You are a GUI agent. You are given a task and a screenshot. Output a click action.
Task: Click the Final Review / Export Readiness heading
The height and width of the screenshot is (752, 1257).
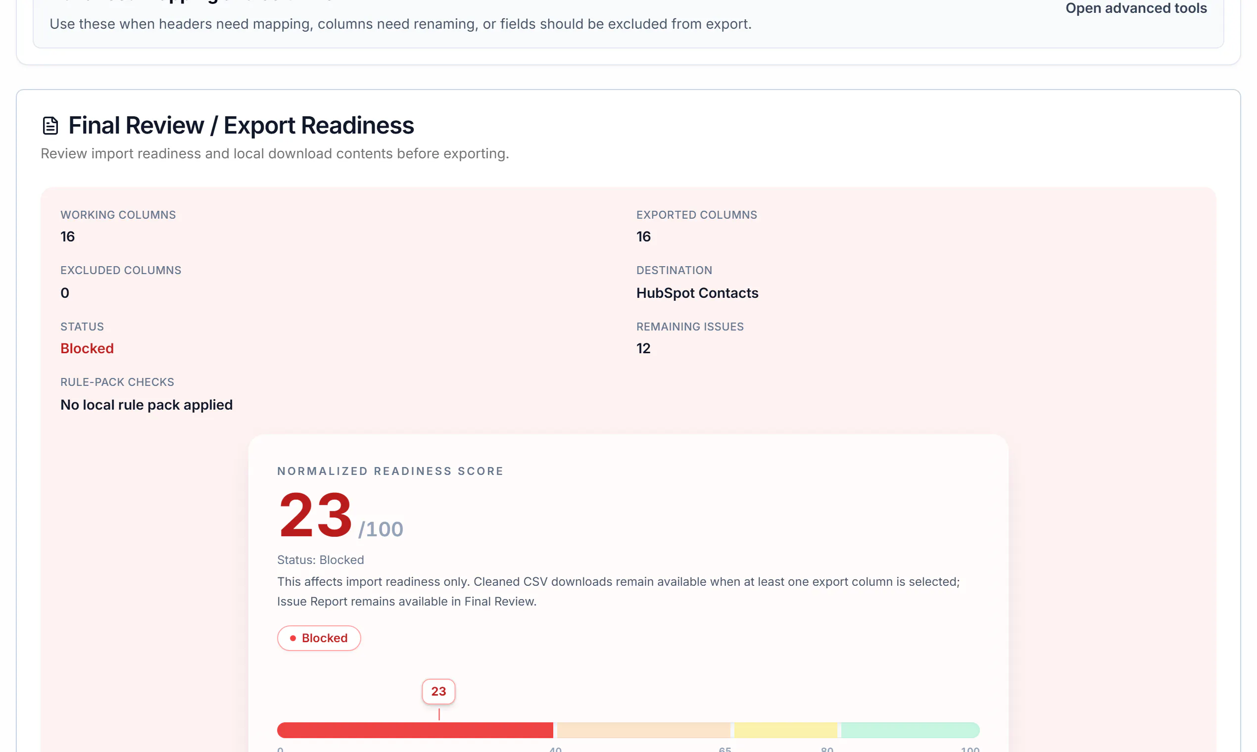(x=242, y=126)
